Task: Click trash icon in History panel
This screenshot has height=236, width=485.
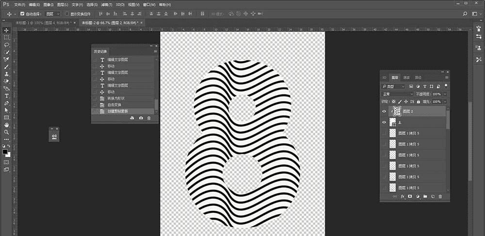Action: 149,118
